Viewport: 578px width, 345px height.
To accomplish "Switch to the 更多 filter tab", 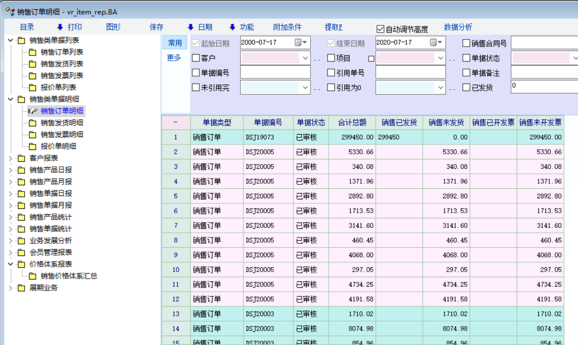I will (174, 58).
